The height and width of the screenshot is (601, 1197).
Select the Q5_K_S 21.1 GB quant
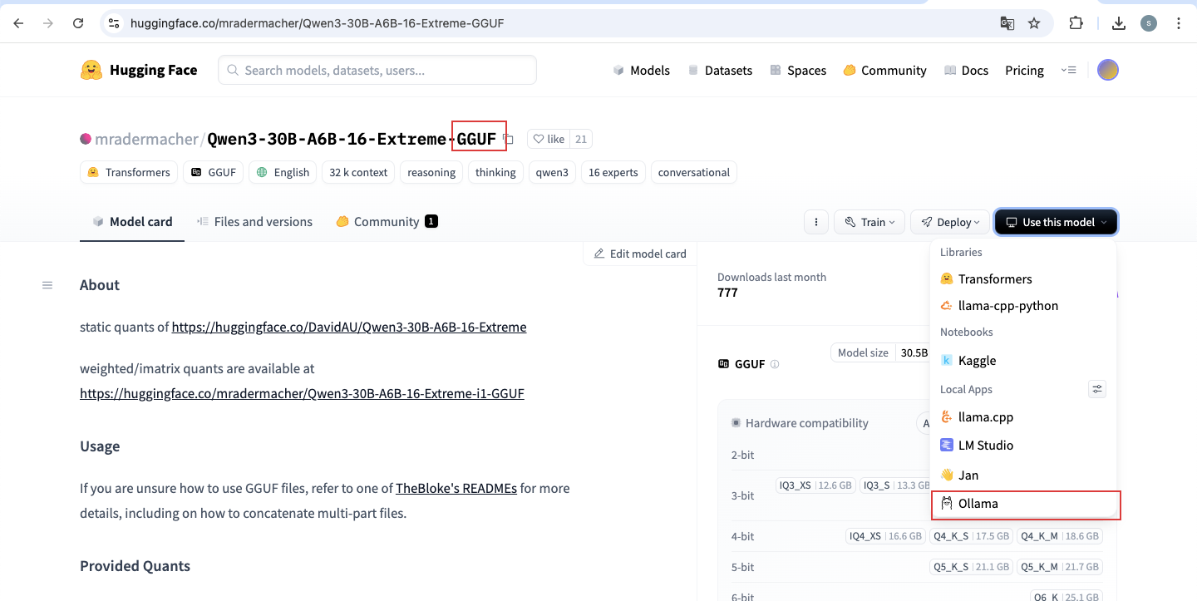click(x=971, y=567)
